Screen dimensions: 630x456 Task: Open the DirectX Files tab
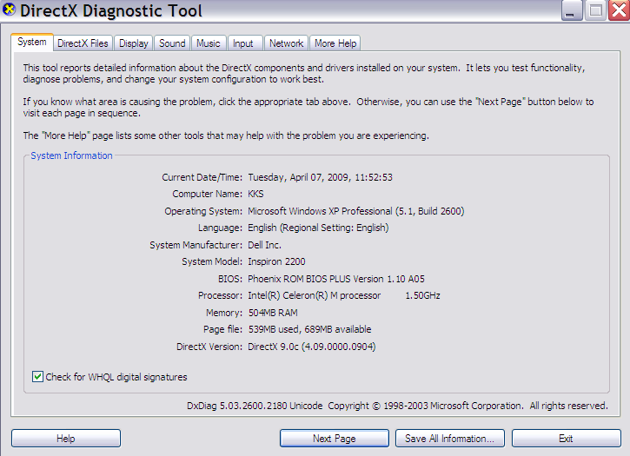pyautogui.click(x=83, y=43)
